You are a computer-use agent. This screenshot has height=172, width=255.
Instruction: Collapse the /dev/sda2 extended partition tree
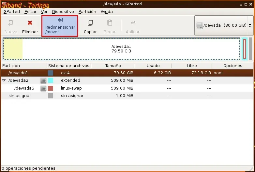click(4, 80)
